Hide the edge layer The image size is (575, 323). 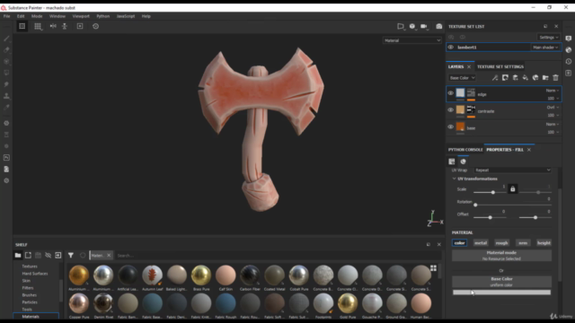[x=451, y=93]
